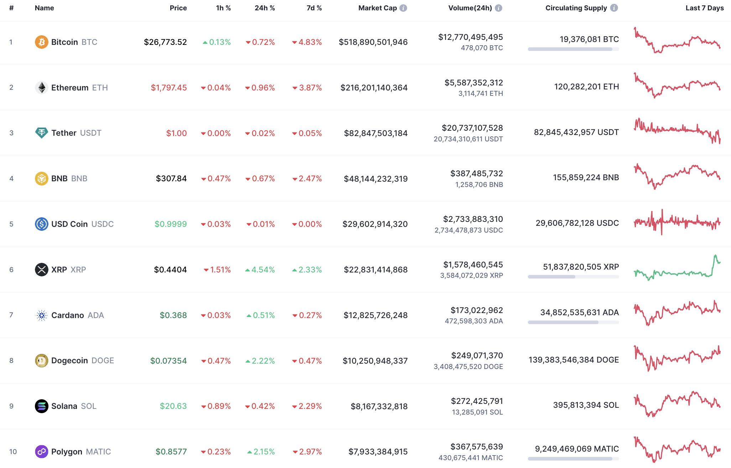The image size is (731, 468).
Task: Open the Market Cap info tooltip
Action: tap(403, 8)
